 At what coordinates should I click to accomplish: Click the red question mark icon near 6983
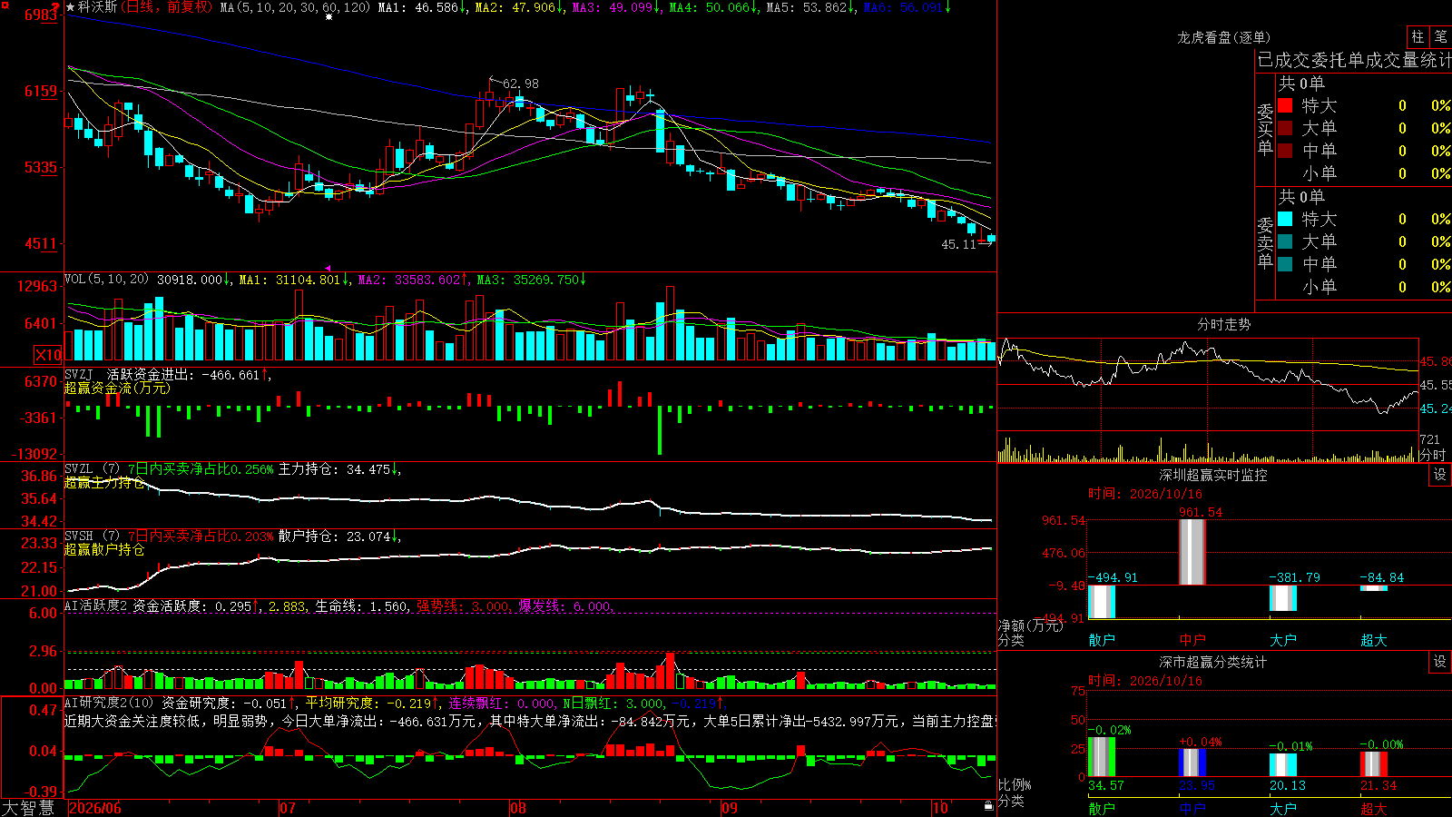coord(55,6)
